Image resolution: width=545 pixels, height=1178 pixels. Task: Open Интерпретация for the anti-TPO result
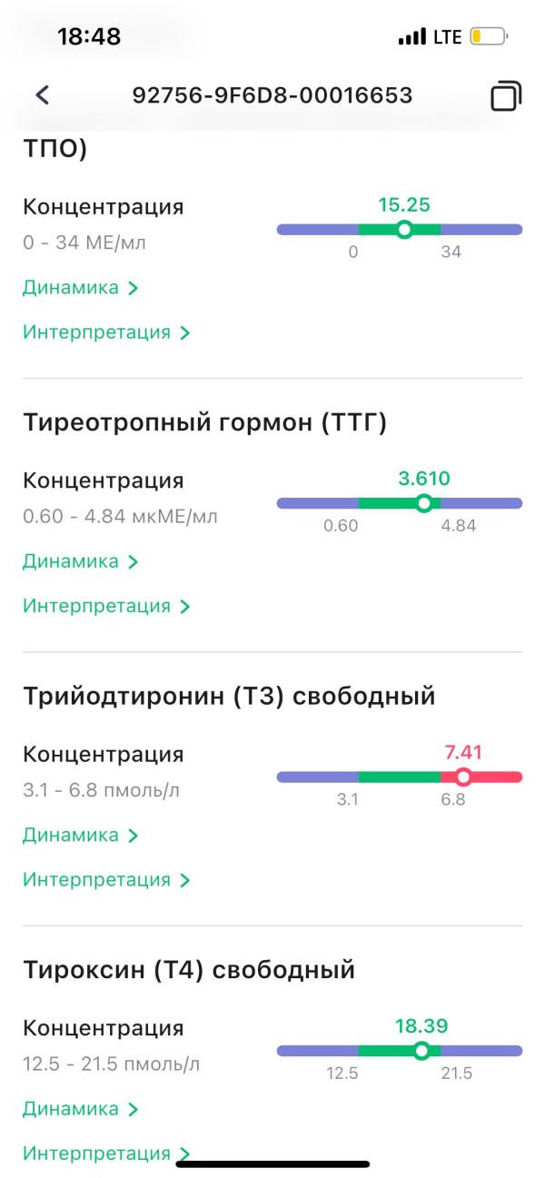(x=106, y=332)
